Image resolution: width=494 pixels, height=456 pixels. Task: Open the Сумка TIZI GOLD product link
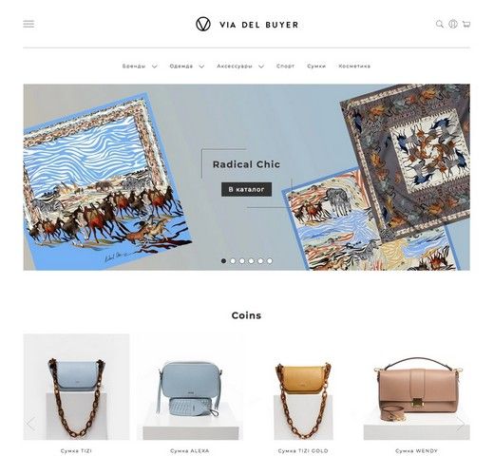[303, 450]
